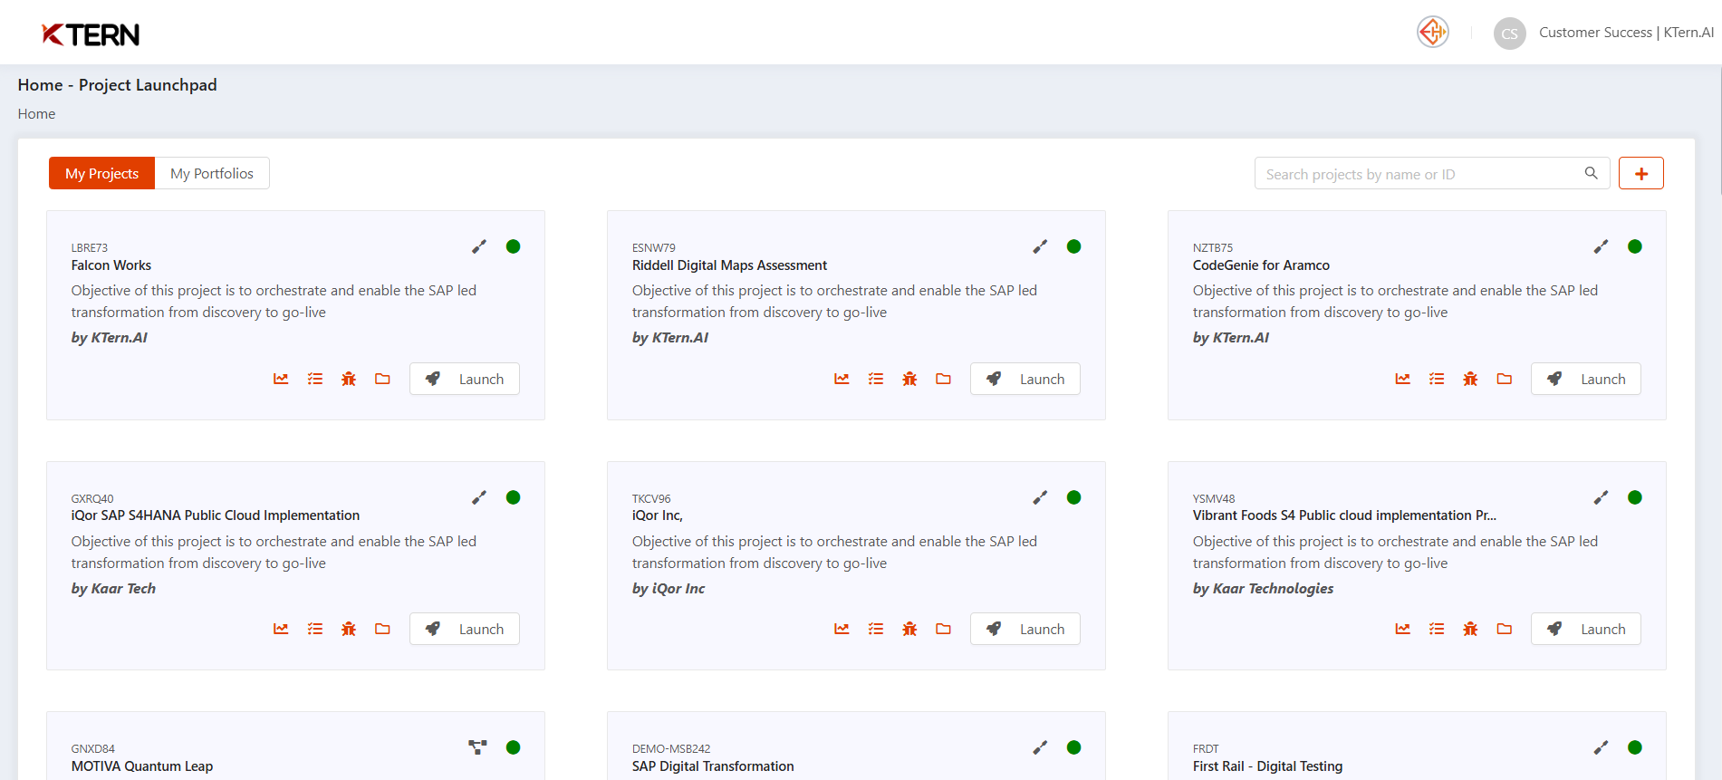Image resolution: width=1722 pixels, height=780 pixels.
Task: Click green status dot on MOTIVA Quantum Leap
Action: 513,747
